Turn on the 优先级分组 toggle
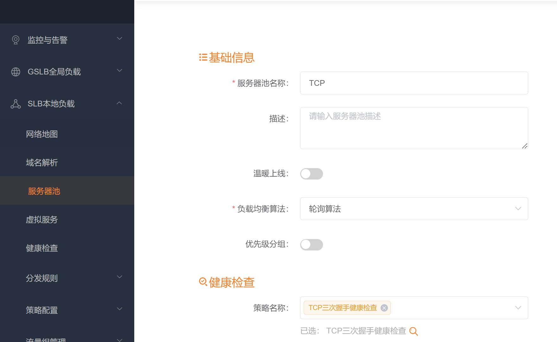 pyautogui.click(x=311, y=245)
